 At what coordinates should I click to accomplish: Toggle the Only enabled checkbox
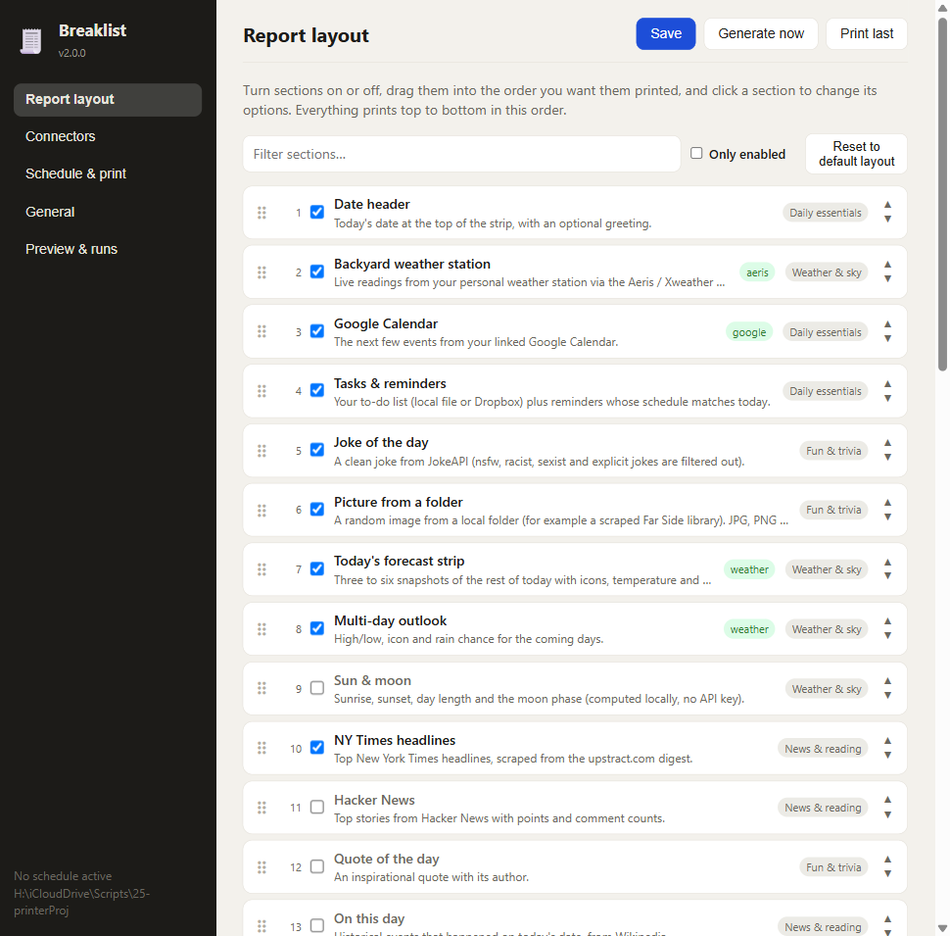point(696,153)
